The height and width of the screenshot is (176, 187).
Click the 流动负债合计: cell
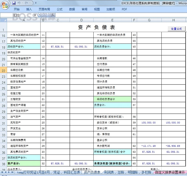pyautogui.click(x=112, y=46)
